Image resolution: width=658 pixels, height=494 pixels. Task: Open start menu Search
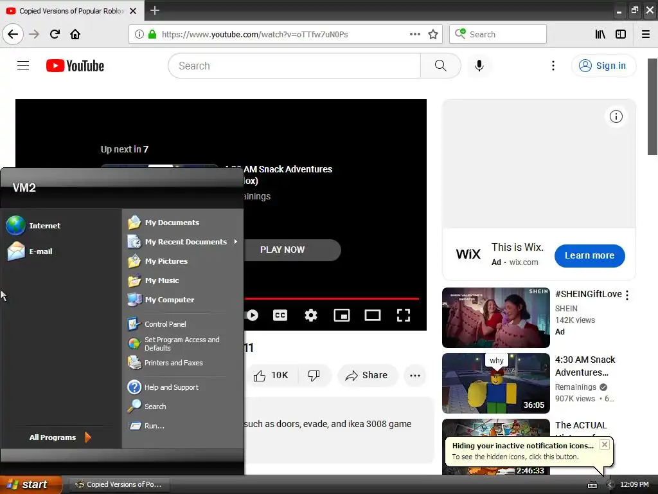tap(147, 407)
